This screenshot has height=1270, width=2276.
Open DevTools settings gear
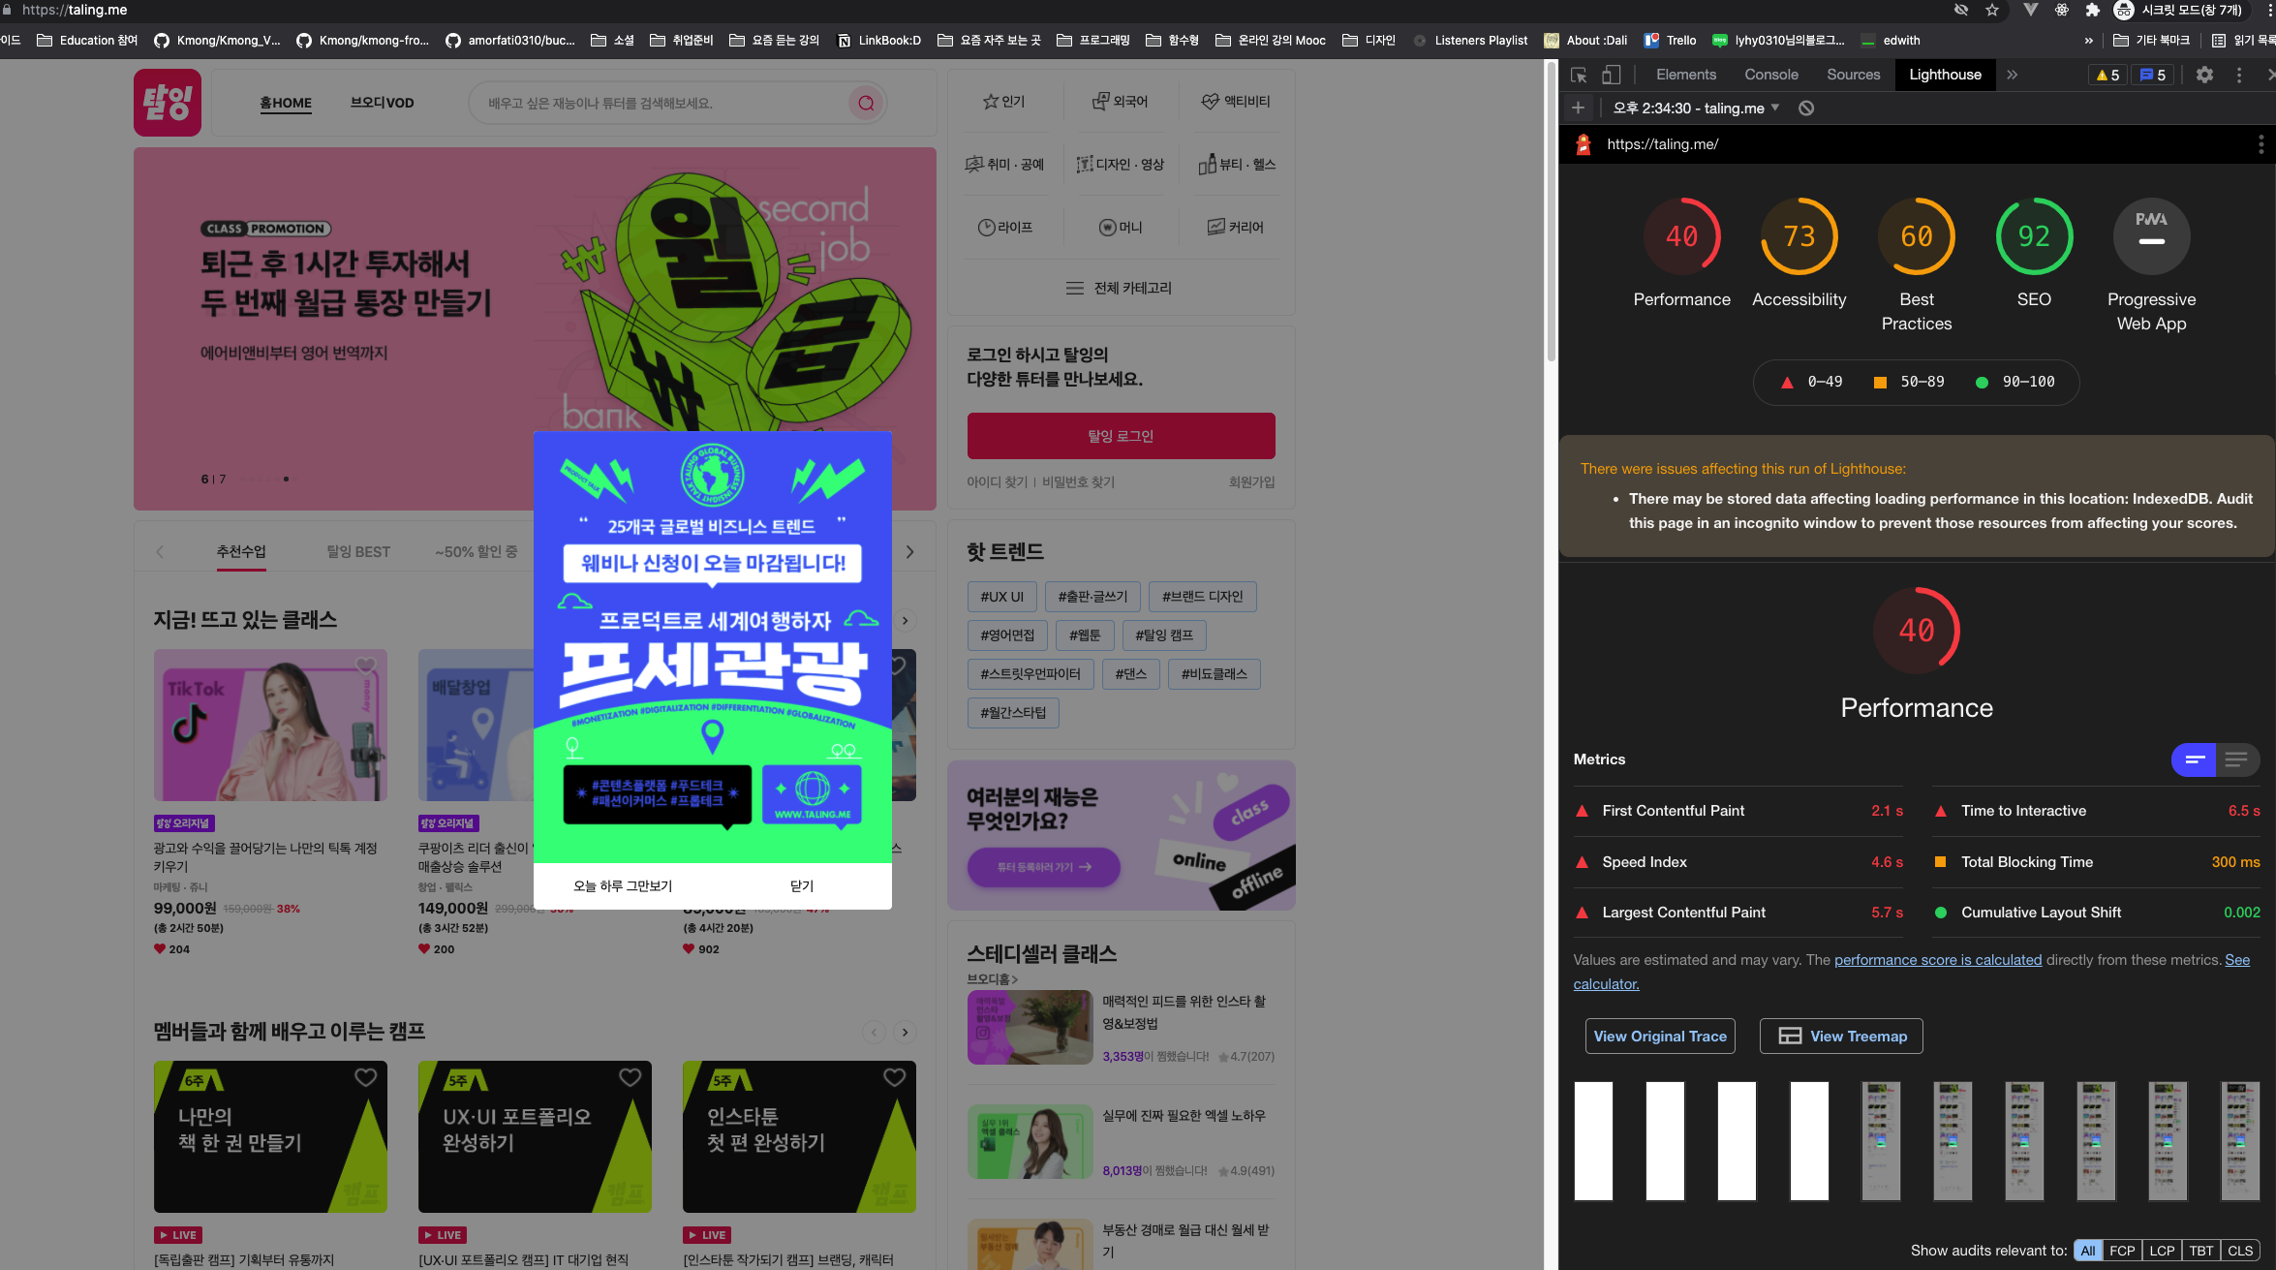tap(2204, 75)
